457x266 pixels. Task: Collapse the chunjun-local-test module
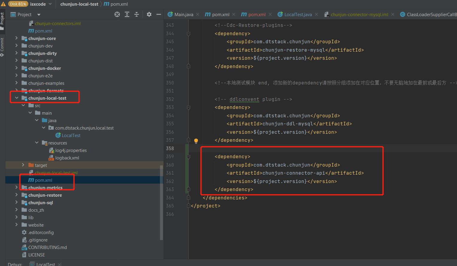pyautogui.click(x=16, y=98)
